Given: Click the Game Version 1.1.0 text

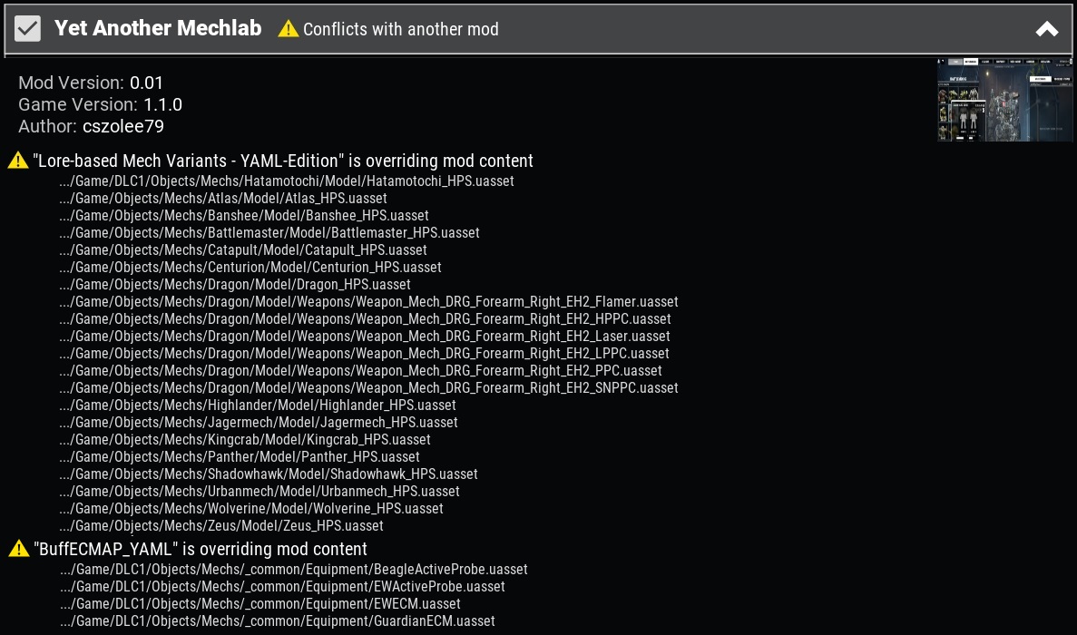Looking at the screenshot, I should pyautogui.click(x=100, y=104).
